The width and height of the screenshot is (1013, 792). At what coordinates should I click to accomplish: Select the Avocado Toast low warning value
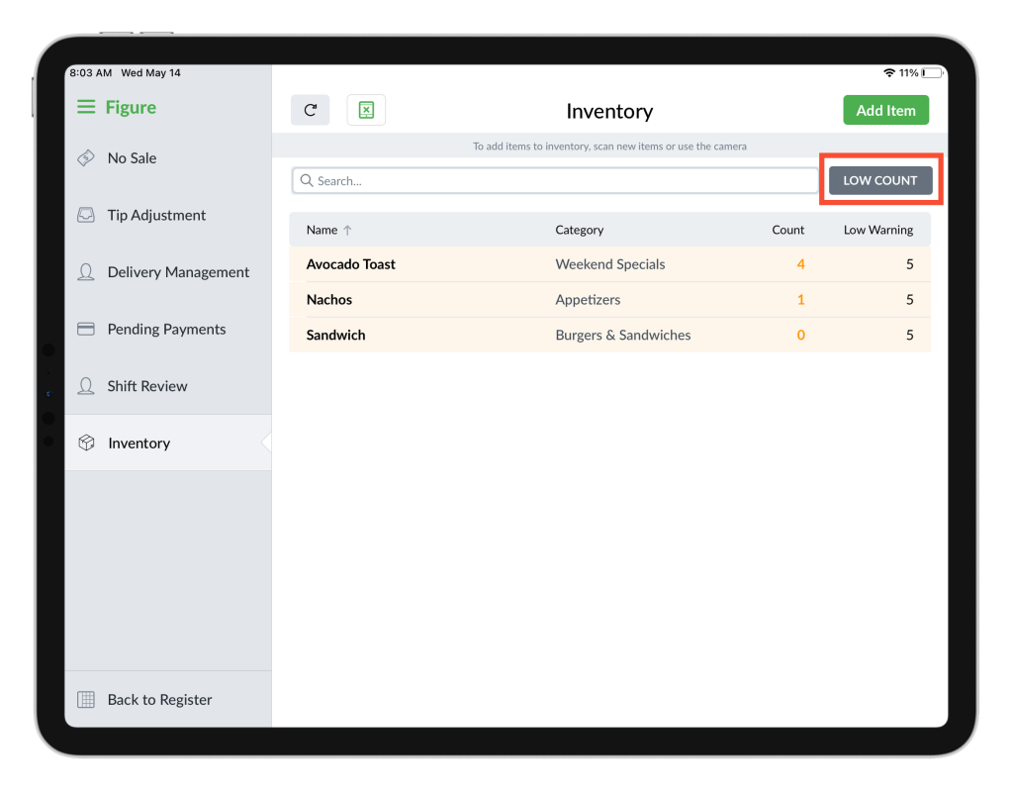(910, 263)
